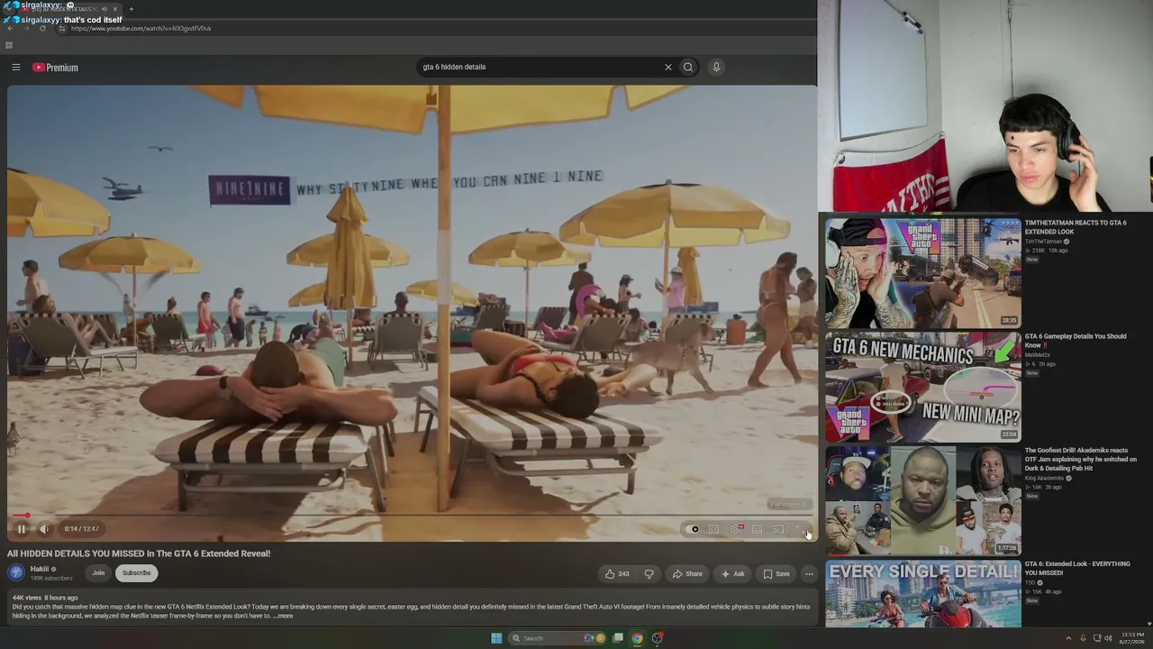Mute the video player volume
The height and width of the screenshot is (649, 1153).
point(44,529)
